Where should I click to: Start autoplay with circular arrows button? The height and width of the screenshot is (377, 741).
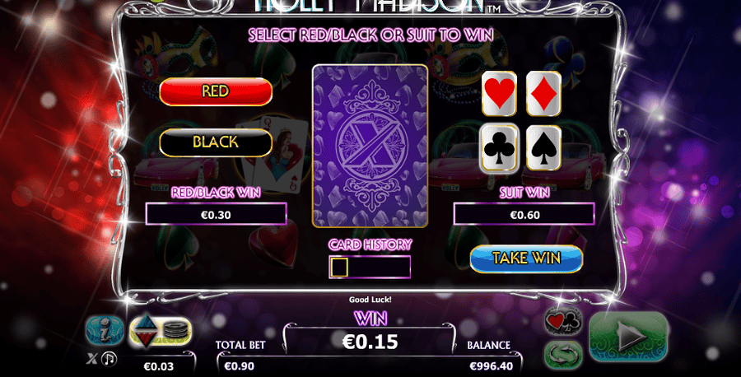click(x=563, y=355)
